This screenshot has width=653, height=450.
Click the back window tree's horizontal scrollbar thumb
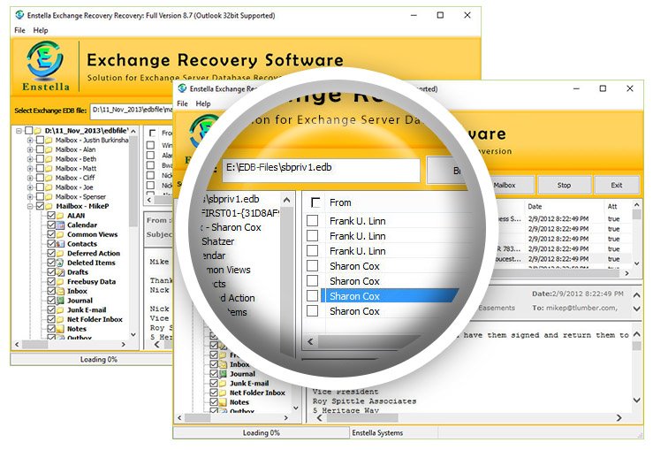[x=35, y=345]
